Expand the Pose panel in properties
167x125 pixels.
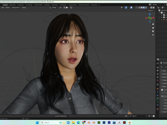[164, 71]
